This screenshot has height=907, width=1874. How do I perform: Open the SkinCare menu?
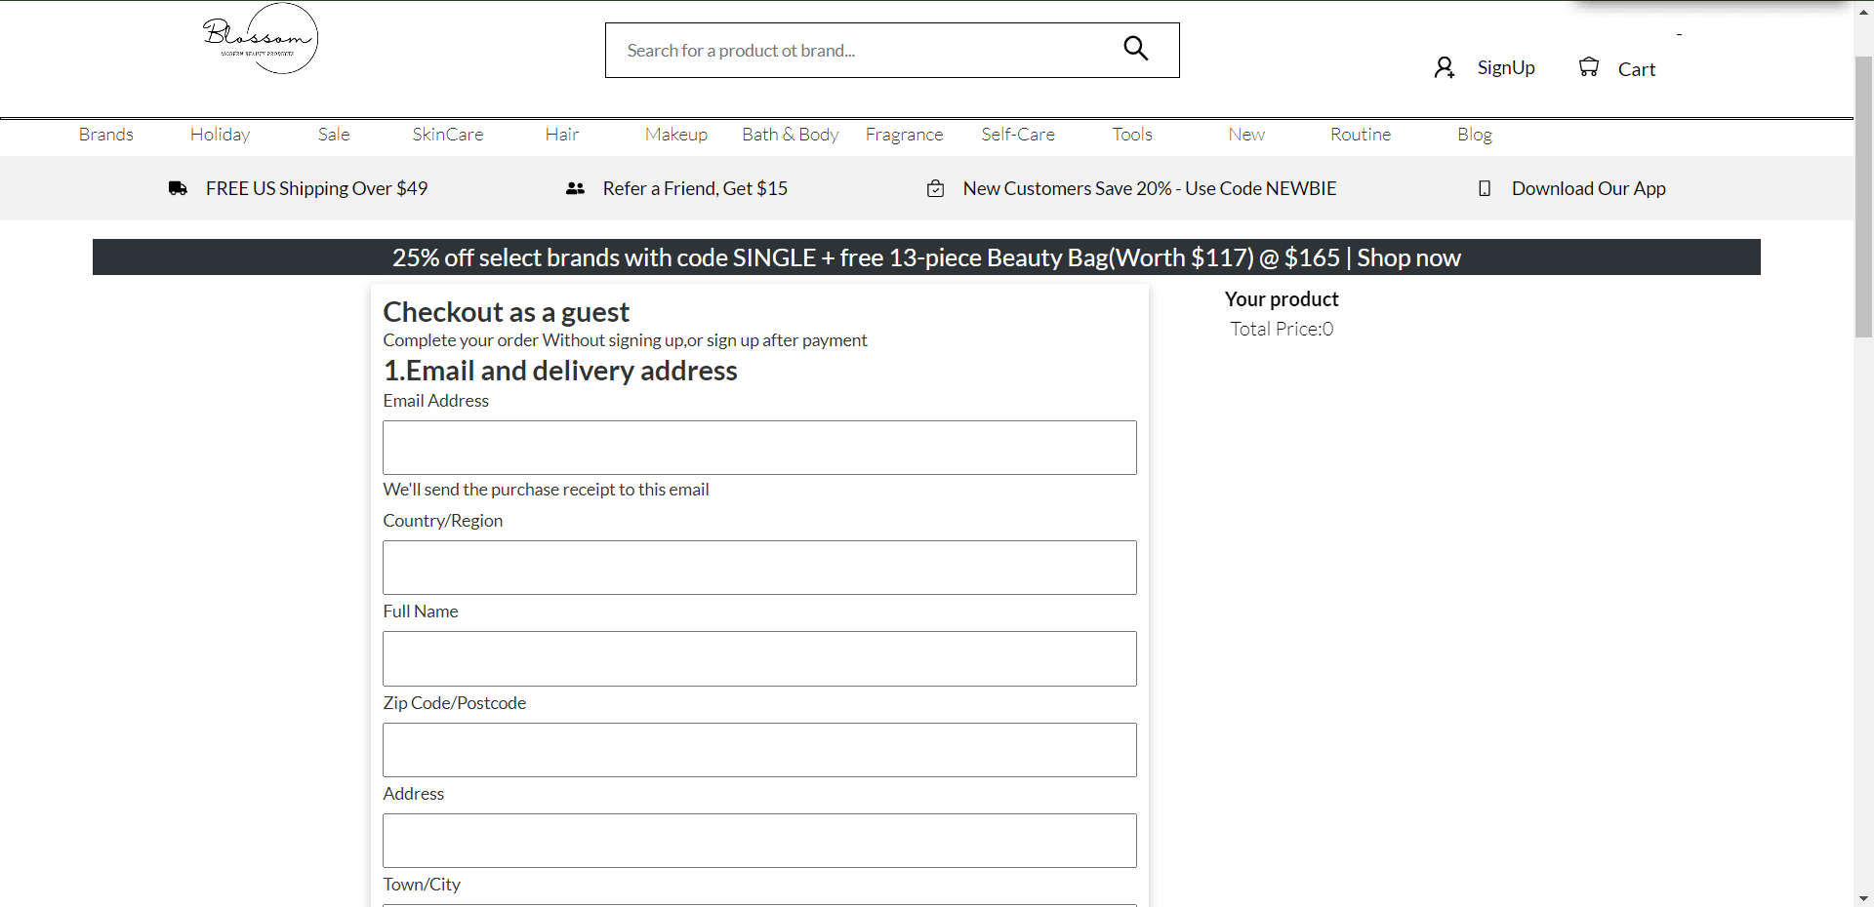coord(447,135)
